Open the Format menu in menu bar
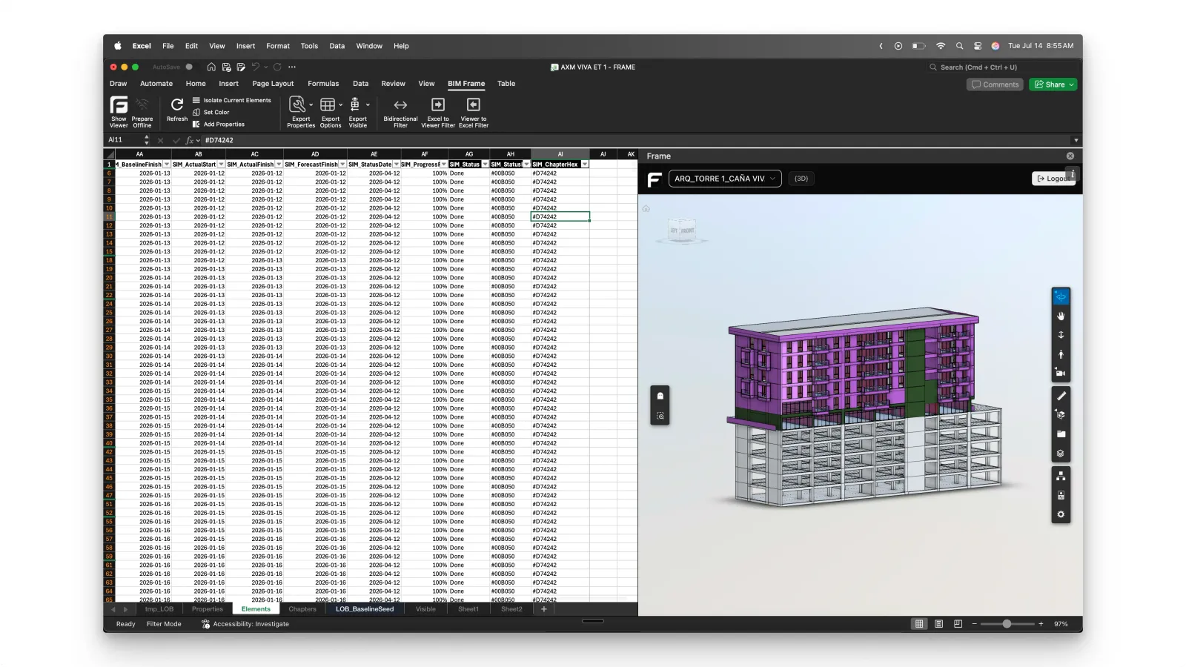Screen dimensions: 1186x667 pos(278,46)
